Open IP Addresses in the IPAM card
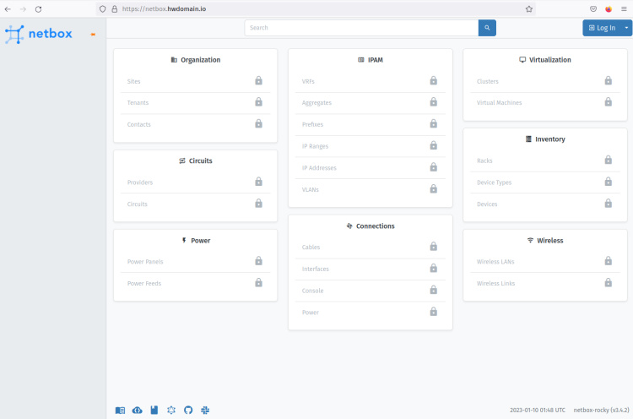The image size is (633, 419). click(x=319, y=168)
